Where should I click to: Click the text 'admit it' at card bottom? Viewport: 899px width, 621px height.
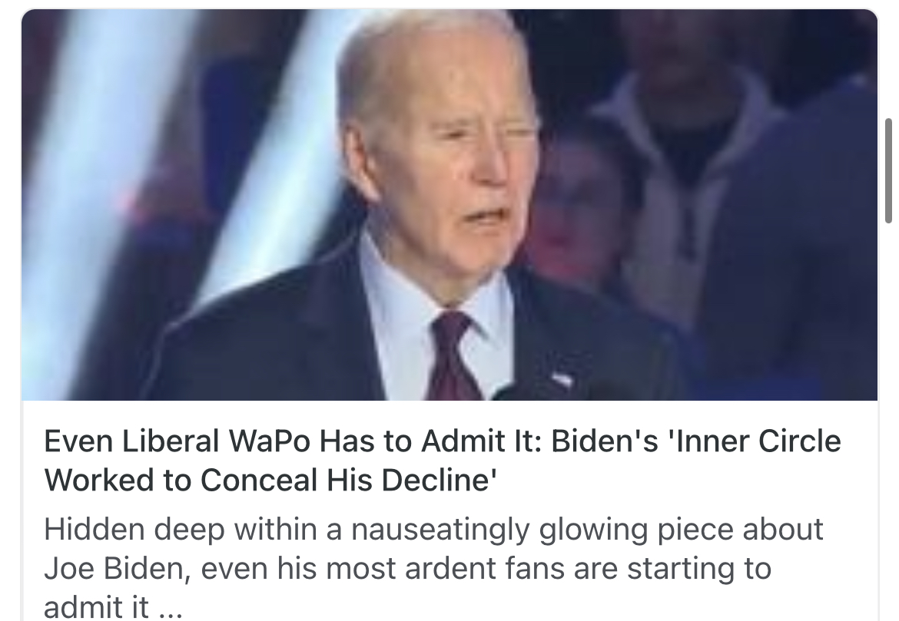pos(96,606)
